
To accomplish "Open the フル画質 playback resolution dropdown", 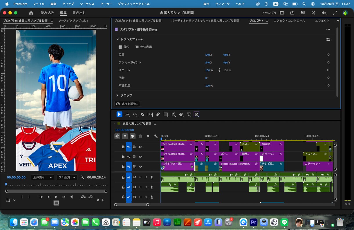I will click(x=67, y=177).
